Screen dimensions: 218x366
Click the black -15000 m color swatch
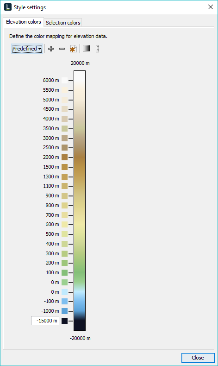coord(65,321)
